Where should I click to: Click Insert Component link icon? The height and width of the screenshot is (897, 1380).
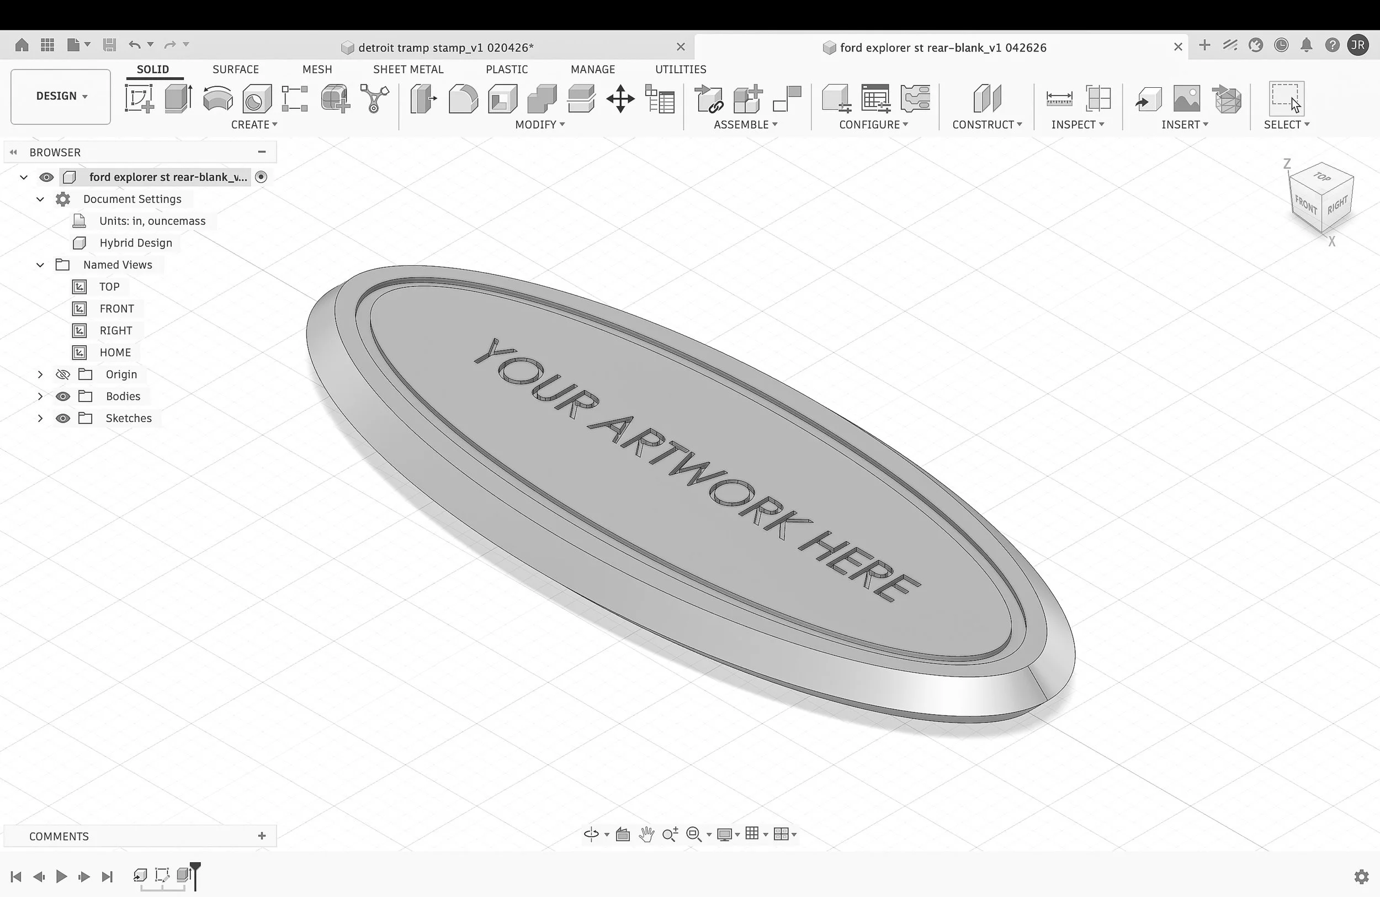coord(709,98)
